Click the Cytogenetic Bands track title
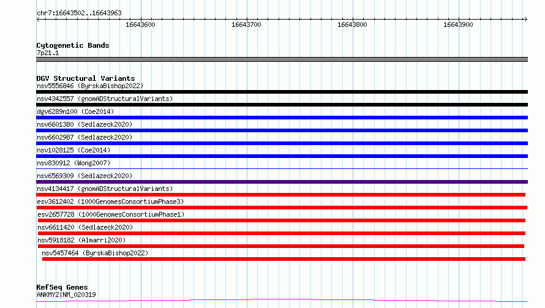 point(73,45)
